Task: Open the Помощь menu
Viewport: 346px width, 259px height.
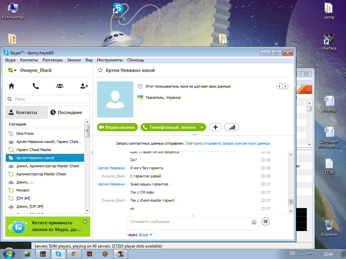Action: (x=135, y=60)
